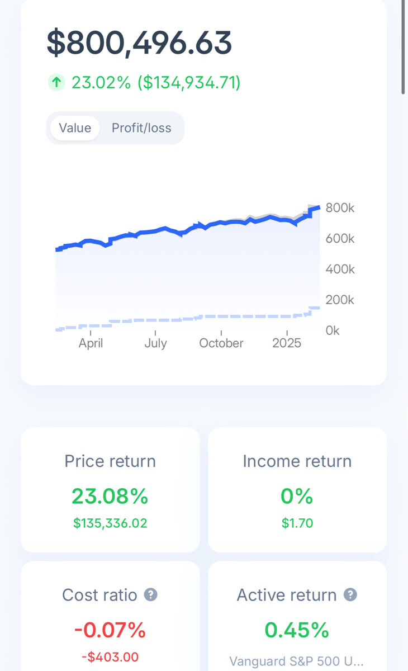Click the Cost ratio -0.07% figure

tap(110, 630)
